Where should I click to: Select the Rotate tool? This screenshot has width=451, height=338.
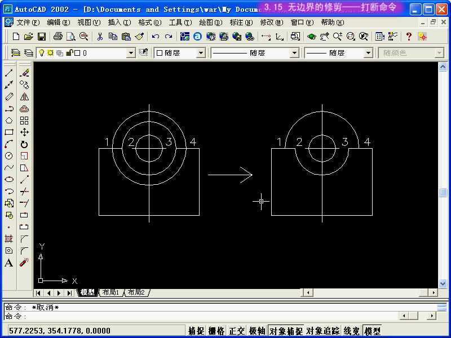24,144
